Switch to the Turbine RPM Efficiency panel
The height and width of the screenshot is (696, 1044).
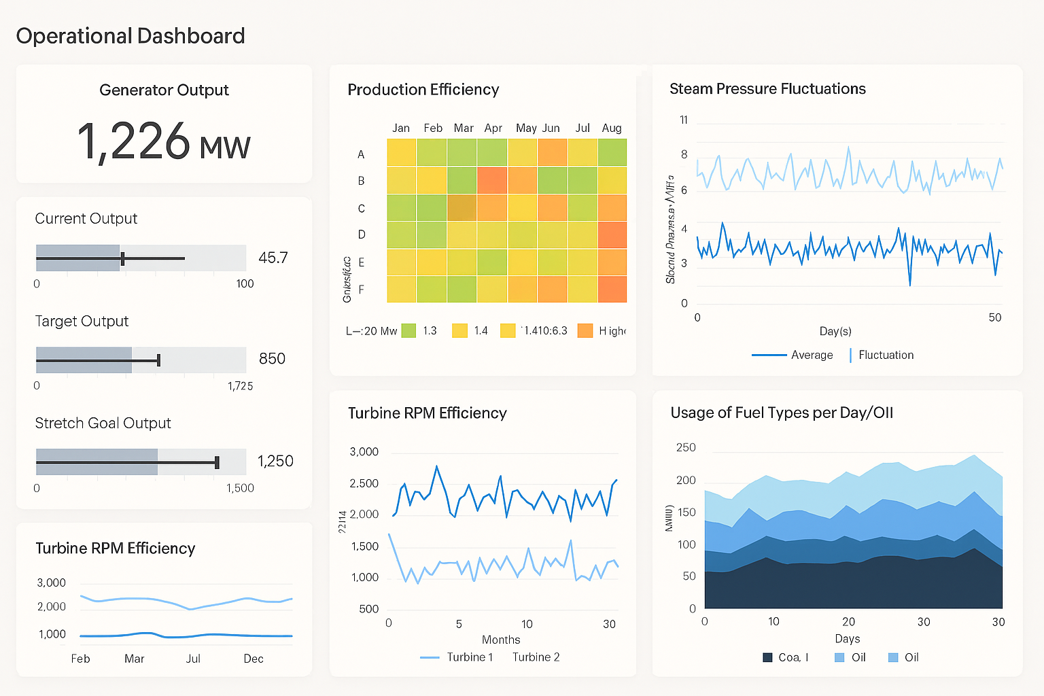coord(428,413)
